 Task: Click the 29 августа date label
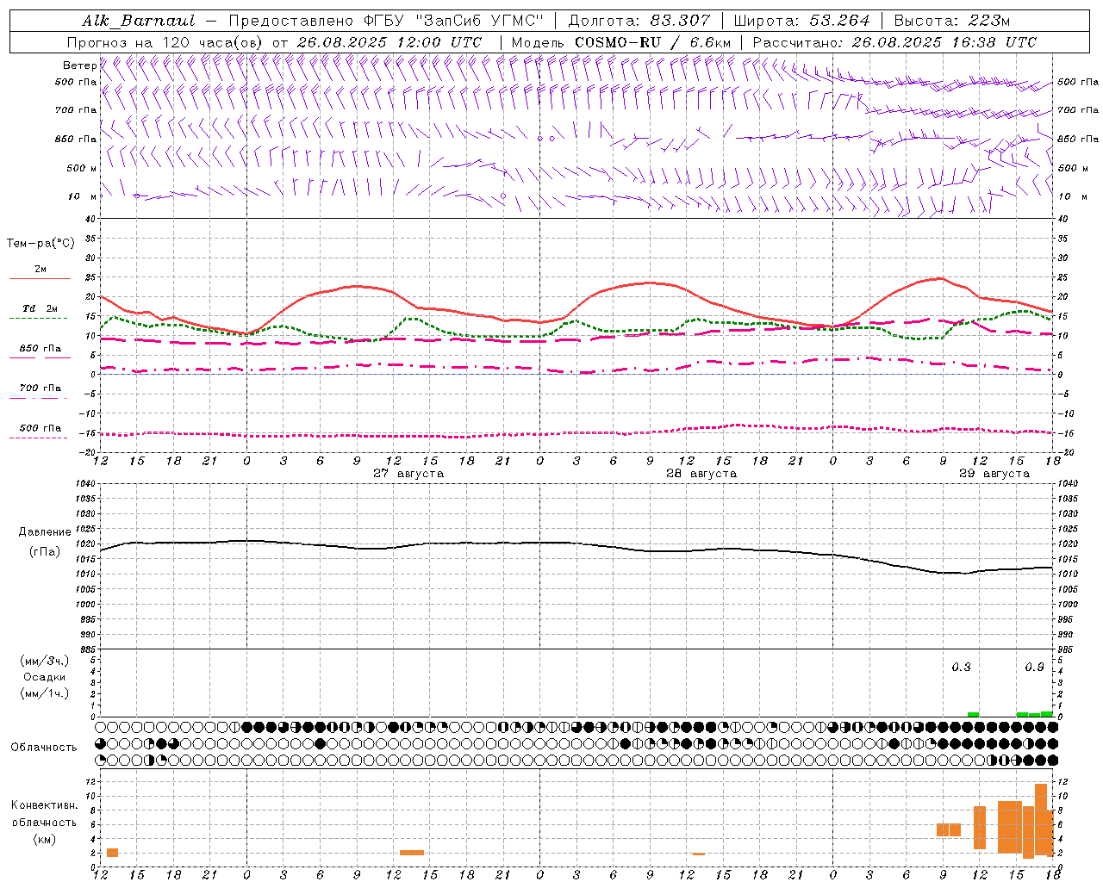994,474
